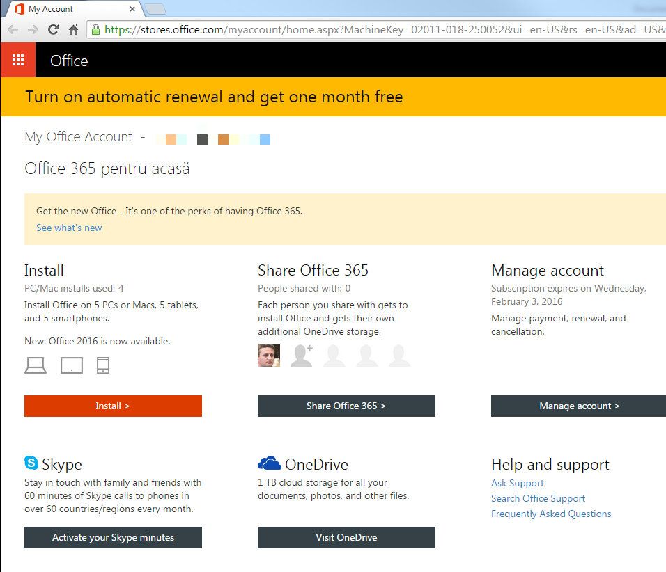
Task: Click the Office favicon on the tab
Action: point(20,9)
